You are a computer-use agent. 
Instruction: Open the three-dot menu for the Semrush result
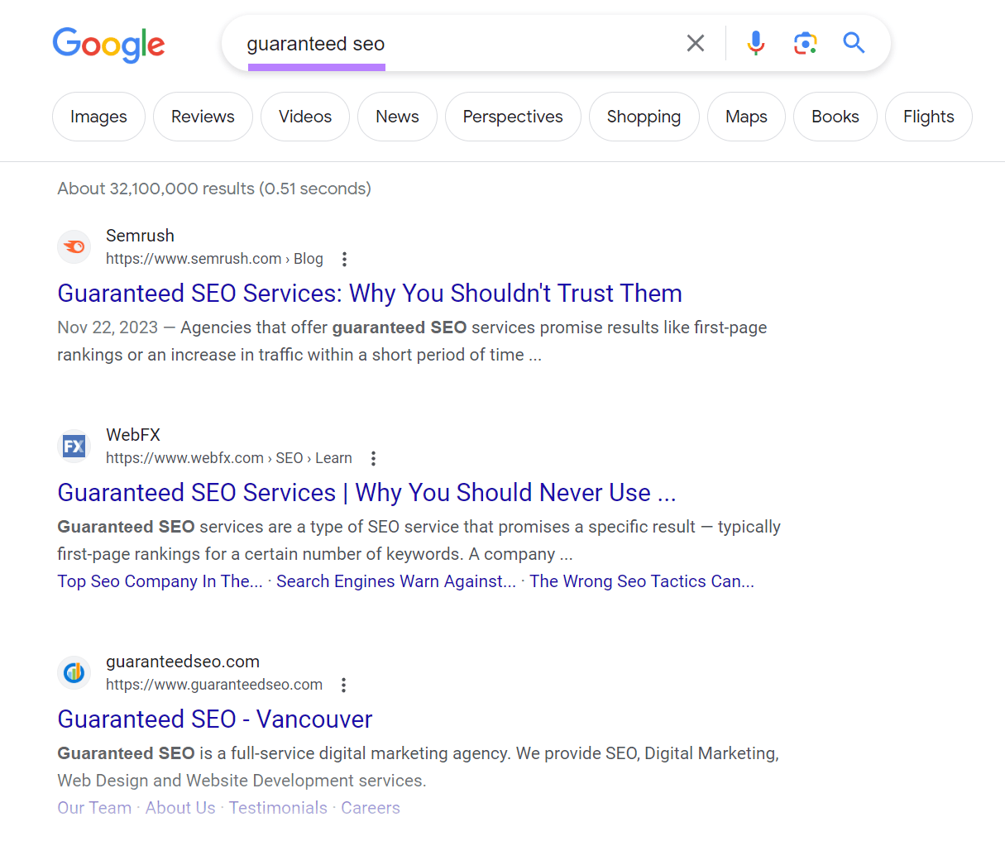(344, 259)
